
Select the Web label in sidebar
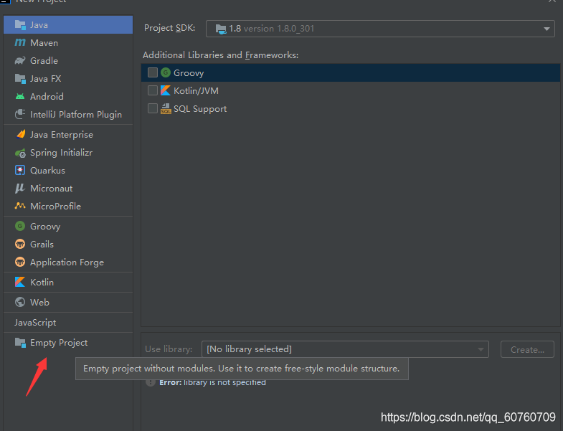39,303
